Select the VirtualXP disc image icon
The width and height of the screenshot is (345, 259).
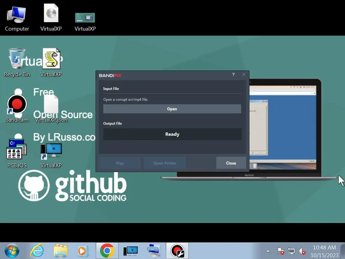pos(51,18)
